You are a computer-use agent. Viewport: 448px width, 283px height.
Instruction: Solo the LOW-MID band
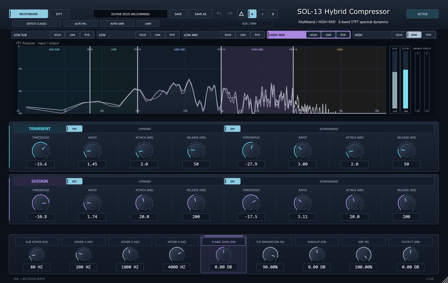tap(227, 35)
